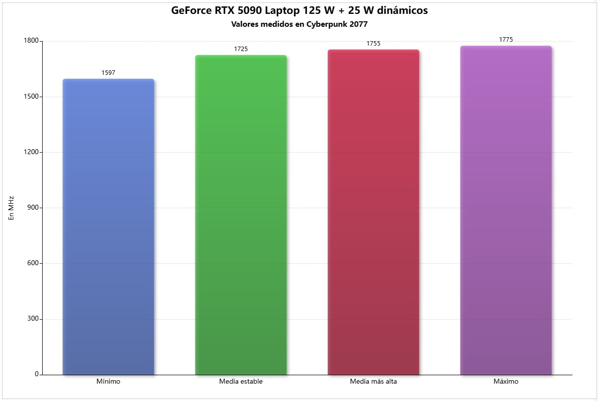599x401 pixels.
Task: Click the chart title GeForce RTX 5090 Laptop
Action: point(299,10)
